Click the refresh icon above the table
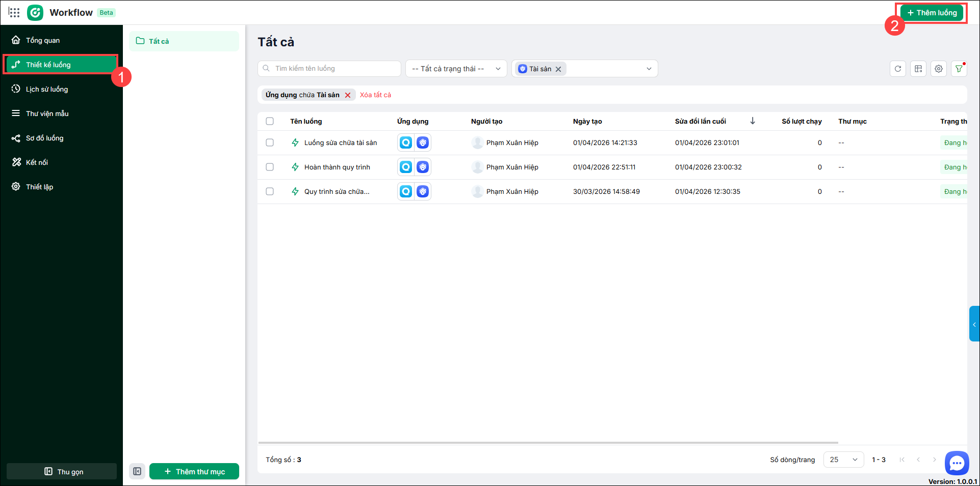 (897, 69)
